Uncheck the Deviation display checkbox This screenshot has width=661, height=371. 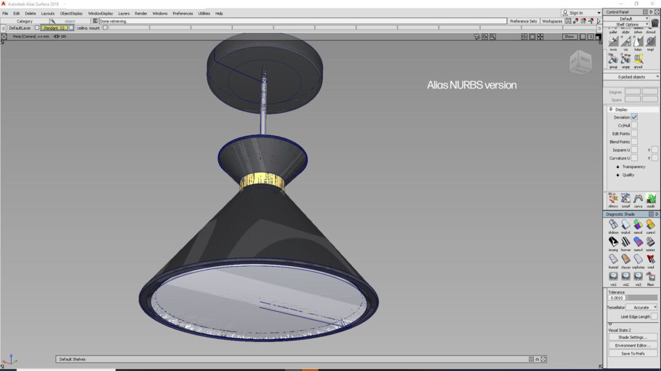(x=635, y=117)
